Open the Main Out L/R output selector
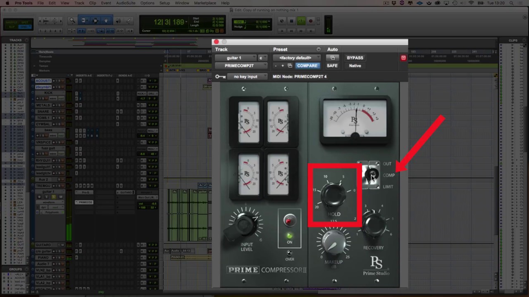Screen dimensions: 529x297 (x=147, y=197)
